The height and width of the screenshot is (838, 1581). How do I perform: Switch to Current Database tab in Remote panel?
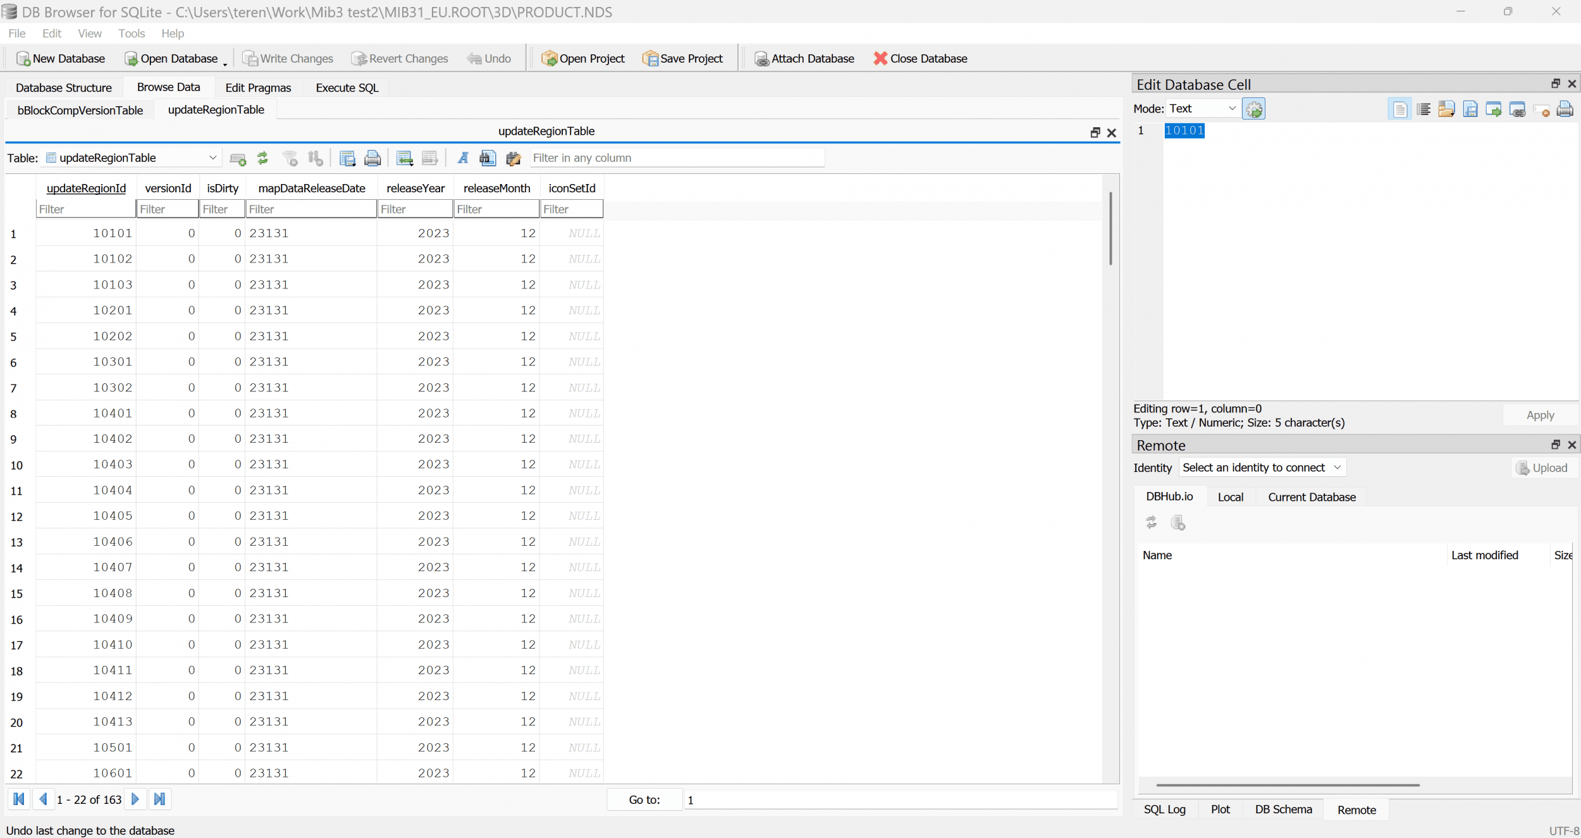(x=1312, y=497)
